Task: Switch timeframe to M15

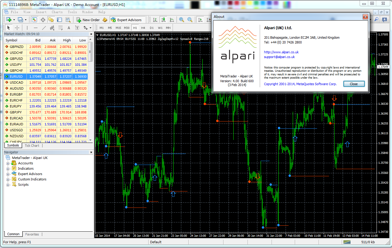Action: tap(118, 28)
